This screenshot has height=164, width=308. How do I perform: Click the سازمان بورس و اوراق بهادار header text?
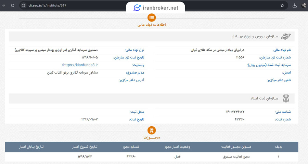pos(255,37)
